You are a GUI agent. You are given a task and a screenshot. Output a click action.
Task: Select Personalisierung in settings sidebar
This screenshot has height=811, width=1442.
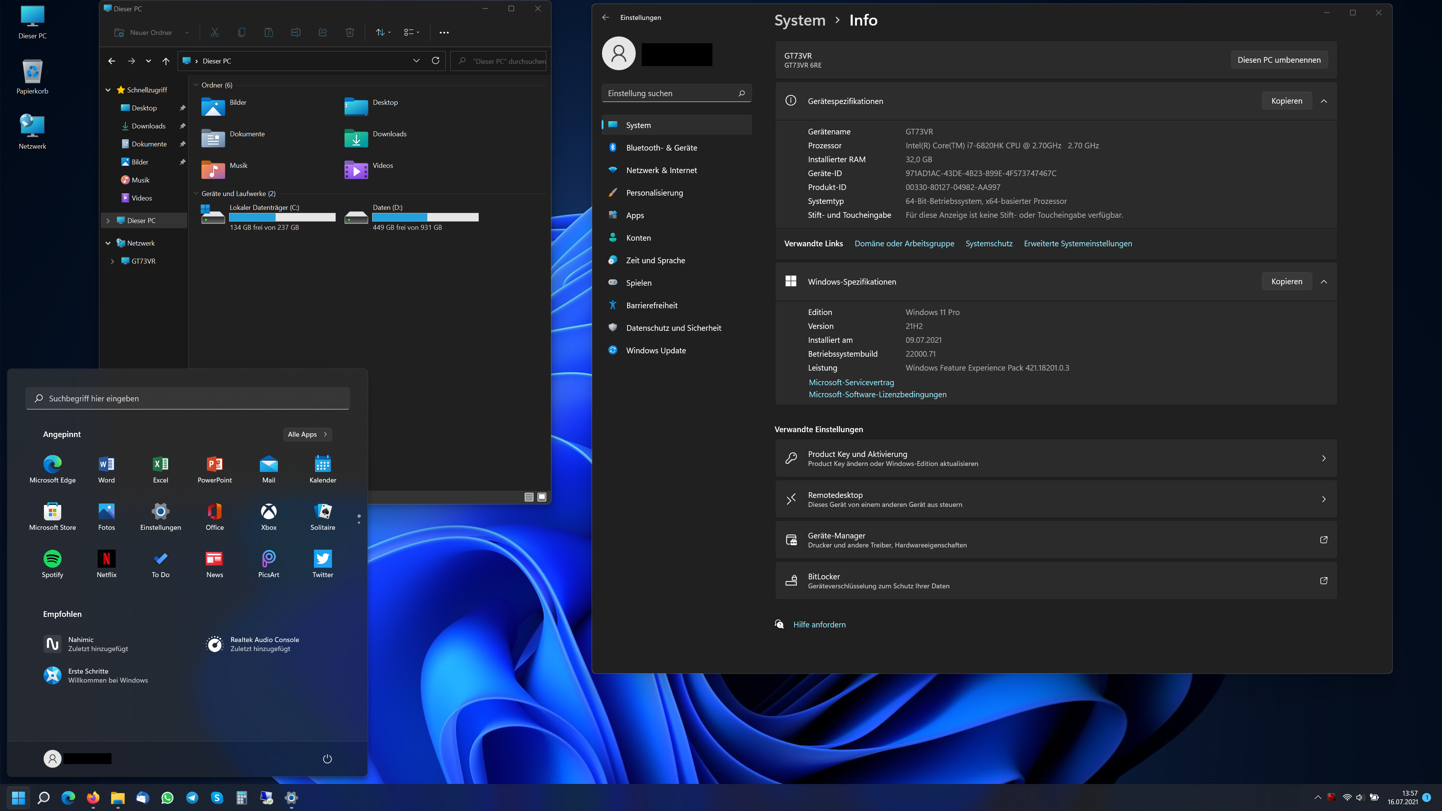coord(655,193)
